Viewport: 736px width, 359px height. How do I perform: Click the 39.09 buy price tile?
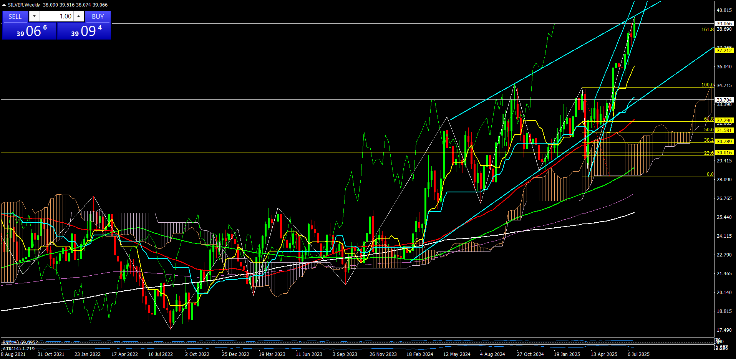84,31
